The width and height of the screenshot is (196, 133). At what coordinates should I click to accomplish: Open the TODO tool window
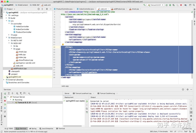9,128
